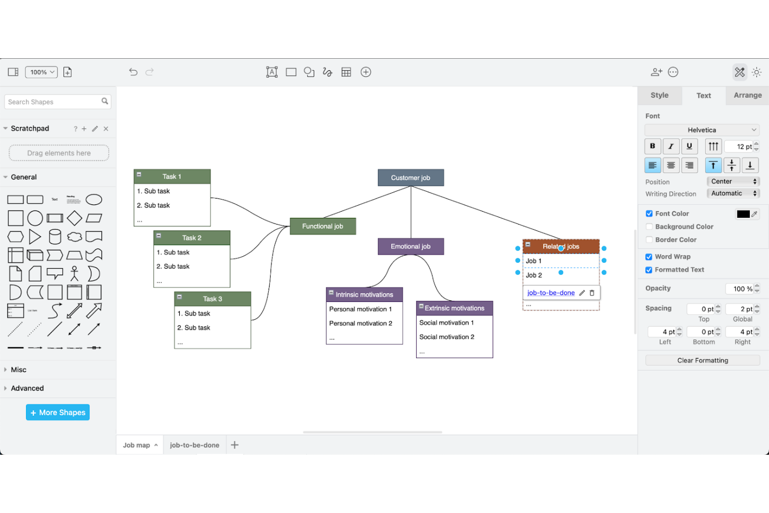Align text to bottom vertically
This screenshot has width=769, height=513.
(x=750, y=165)
